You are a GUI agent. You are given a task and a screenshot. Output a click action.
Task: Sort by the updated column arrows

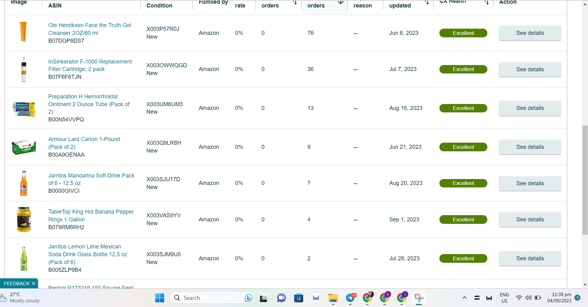[x=427, y=2]
